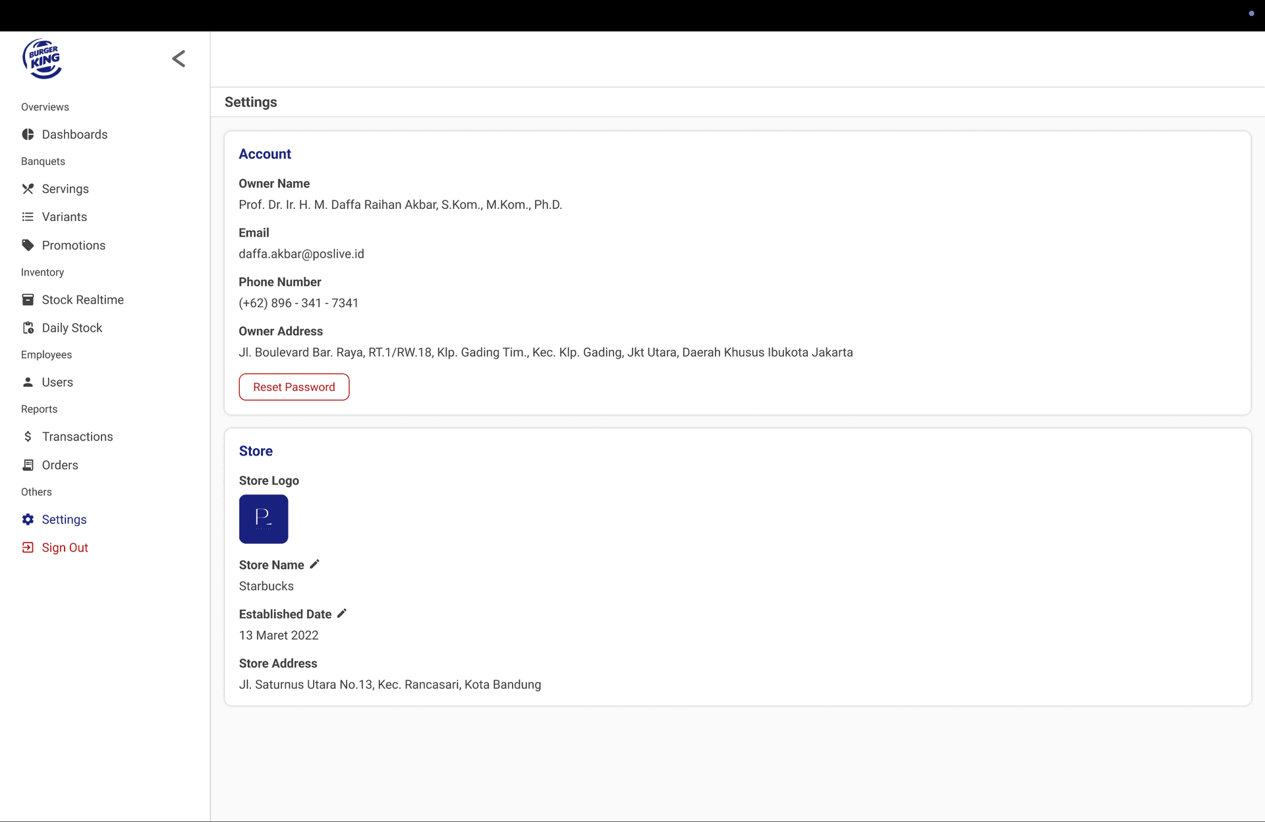
Task: Open the Dashboards menu item
Action: pos(74,134)
